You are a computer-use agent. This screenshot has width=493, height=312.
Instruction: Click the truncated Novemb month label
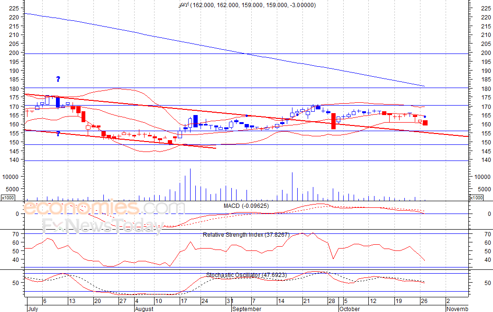(x=457, y=309)
